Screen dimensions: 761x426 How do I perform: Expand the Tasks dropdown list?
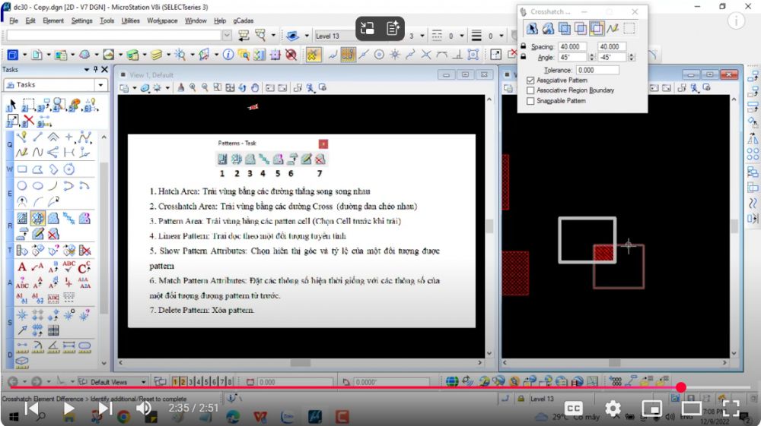point(100,85)
